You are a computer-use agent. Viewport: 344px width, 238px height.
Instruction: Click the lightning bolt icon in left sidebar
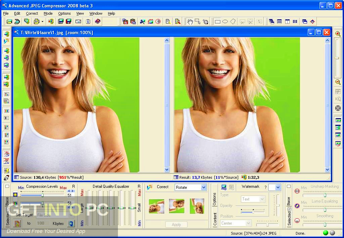(x=7, y=170)
